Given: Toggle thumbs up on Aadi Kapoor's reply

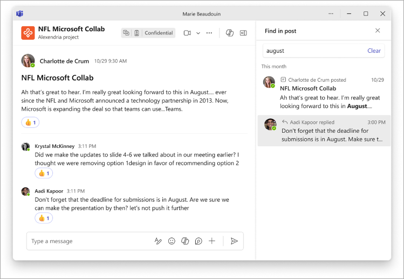Looking at the screenshot, I should [44, 218].
